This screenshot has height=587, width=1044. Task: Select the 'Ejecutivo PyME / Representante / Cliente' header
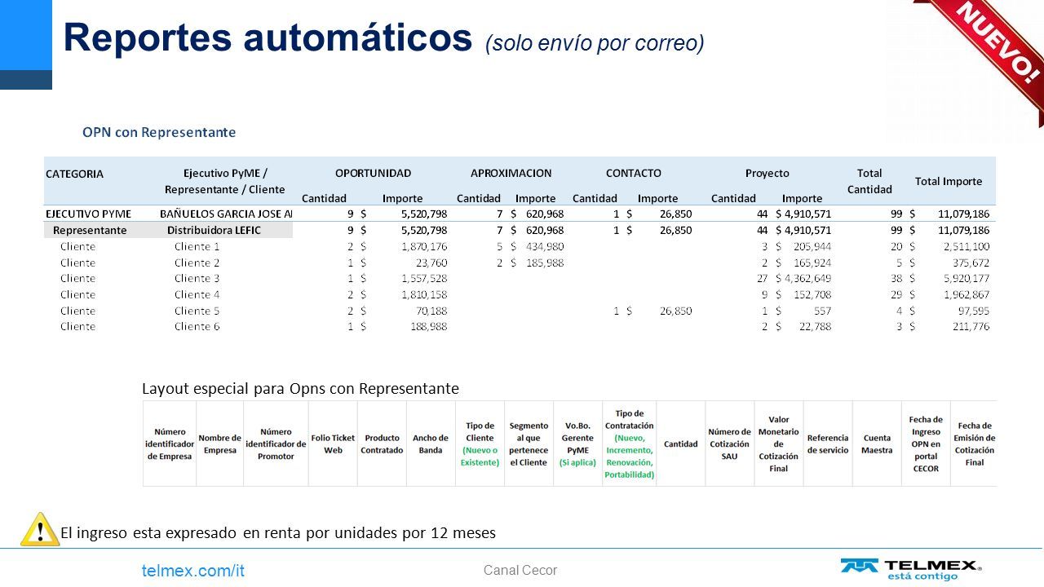225,181
